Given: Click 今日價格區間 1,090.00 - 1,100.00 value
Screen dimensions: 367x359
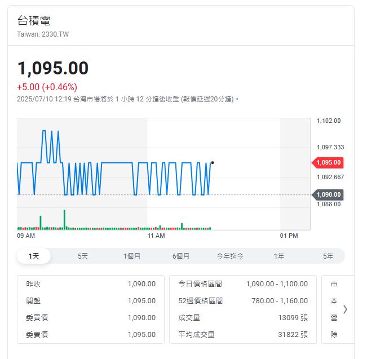Looking at the screenshot, I should coord(277,284).
